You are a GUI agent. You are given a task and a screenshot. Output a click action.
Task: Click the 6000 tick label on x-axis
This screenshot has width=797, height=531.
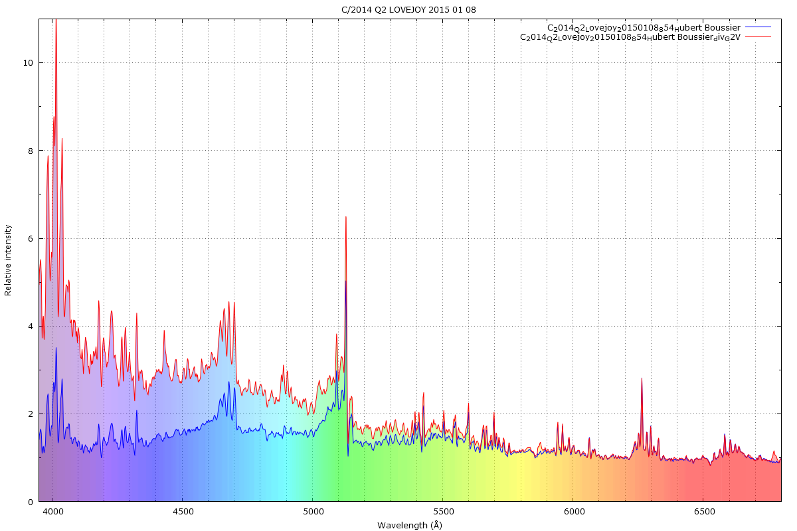(x=574, y=512)
